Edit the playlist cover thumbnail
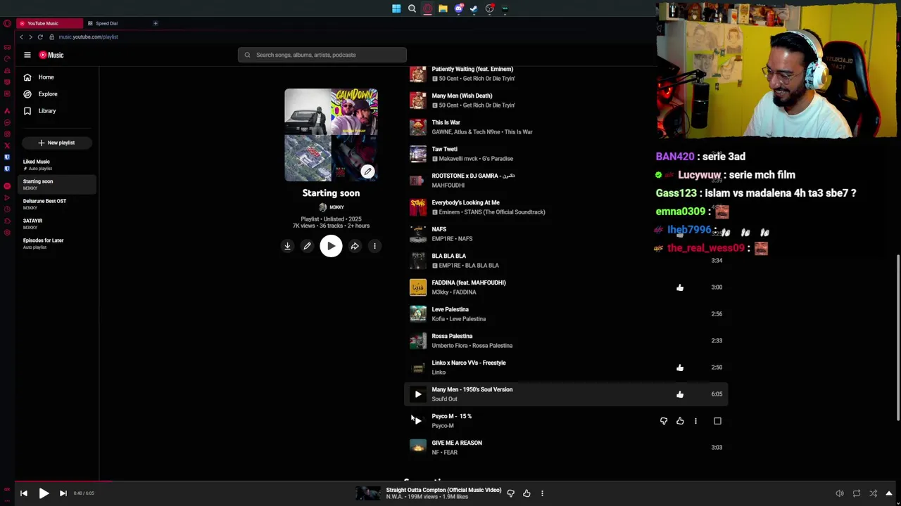The height and width of the screenshot is (506, 901). (367, 171)
